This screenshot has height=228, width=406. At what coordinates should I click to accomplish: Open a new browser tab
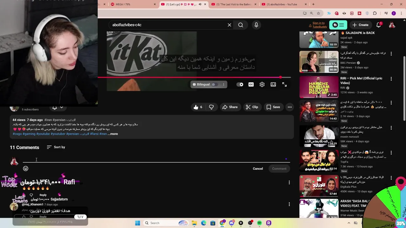click(x=313, y=4)
